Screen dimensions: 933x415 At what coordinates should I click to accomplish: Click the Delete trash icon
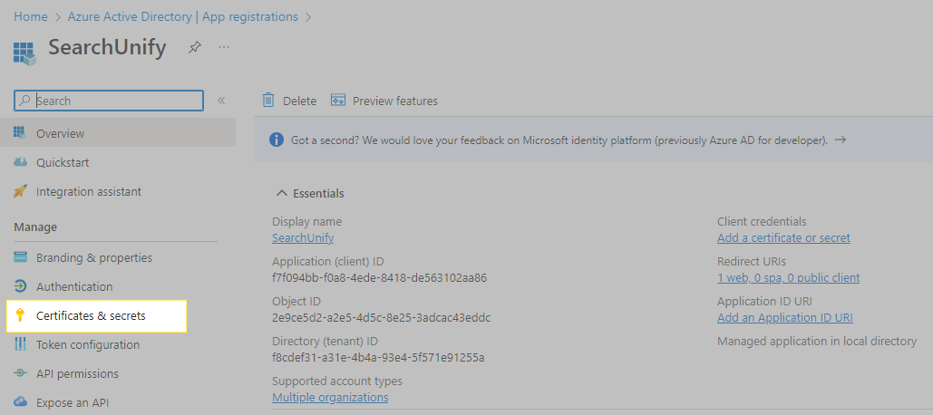point(268,101)
